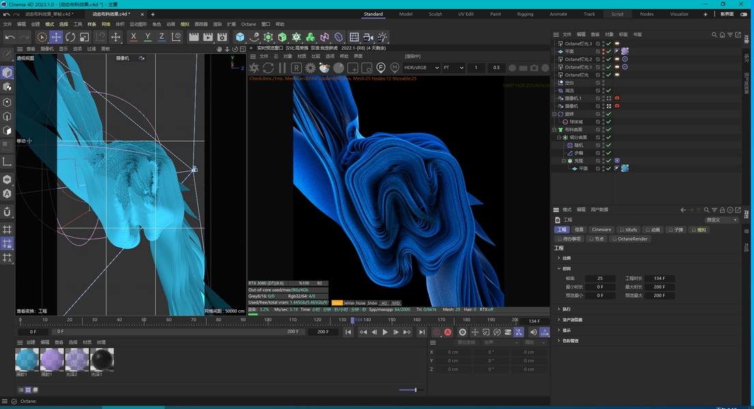Collapse the 旋转 tree node
The height and width of the screenshot is (409, 754).
555,115
